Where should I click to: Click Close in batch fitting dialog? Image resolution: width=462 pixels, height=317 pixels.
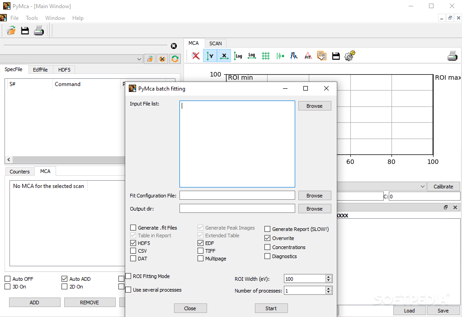(190, 308)
